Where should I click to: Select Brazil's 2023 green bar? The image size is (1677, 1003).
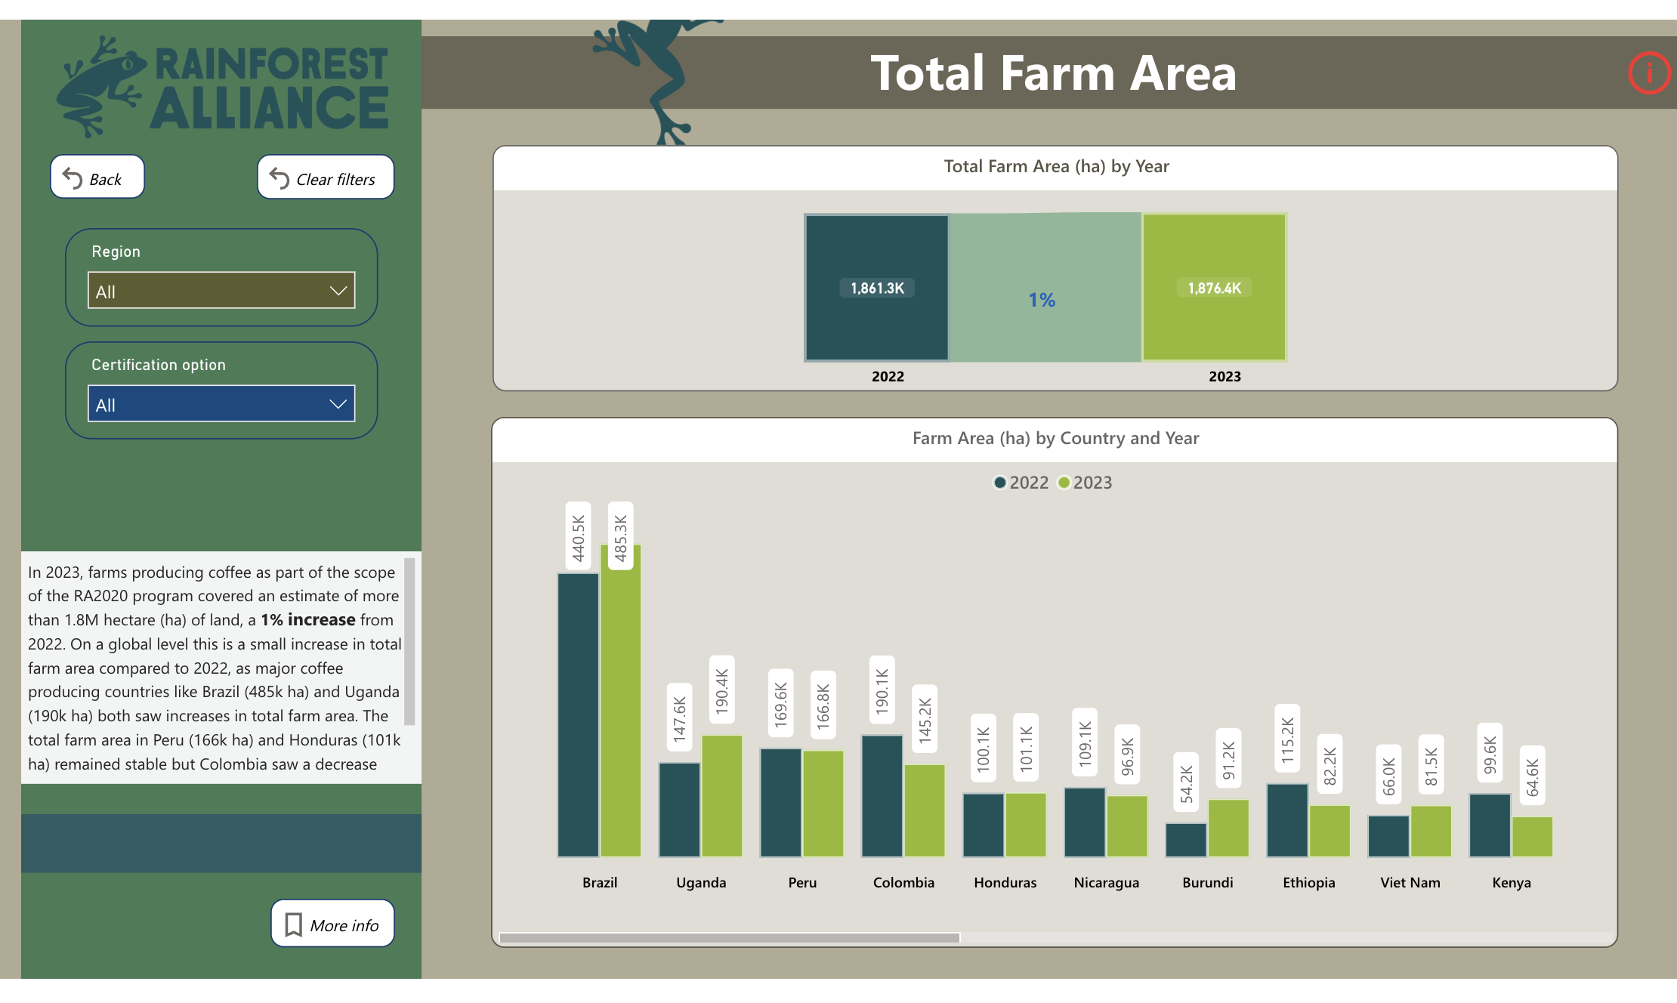click(x=621, y=702)
